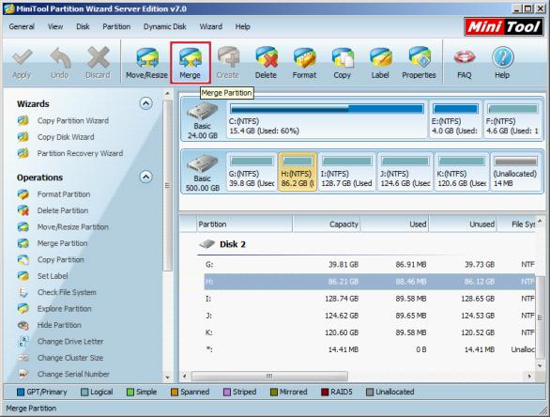Open the Wizard menu
The height and width of the screenshot is (417, 550).
[211, 26]
